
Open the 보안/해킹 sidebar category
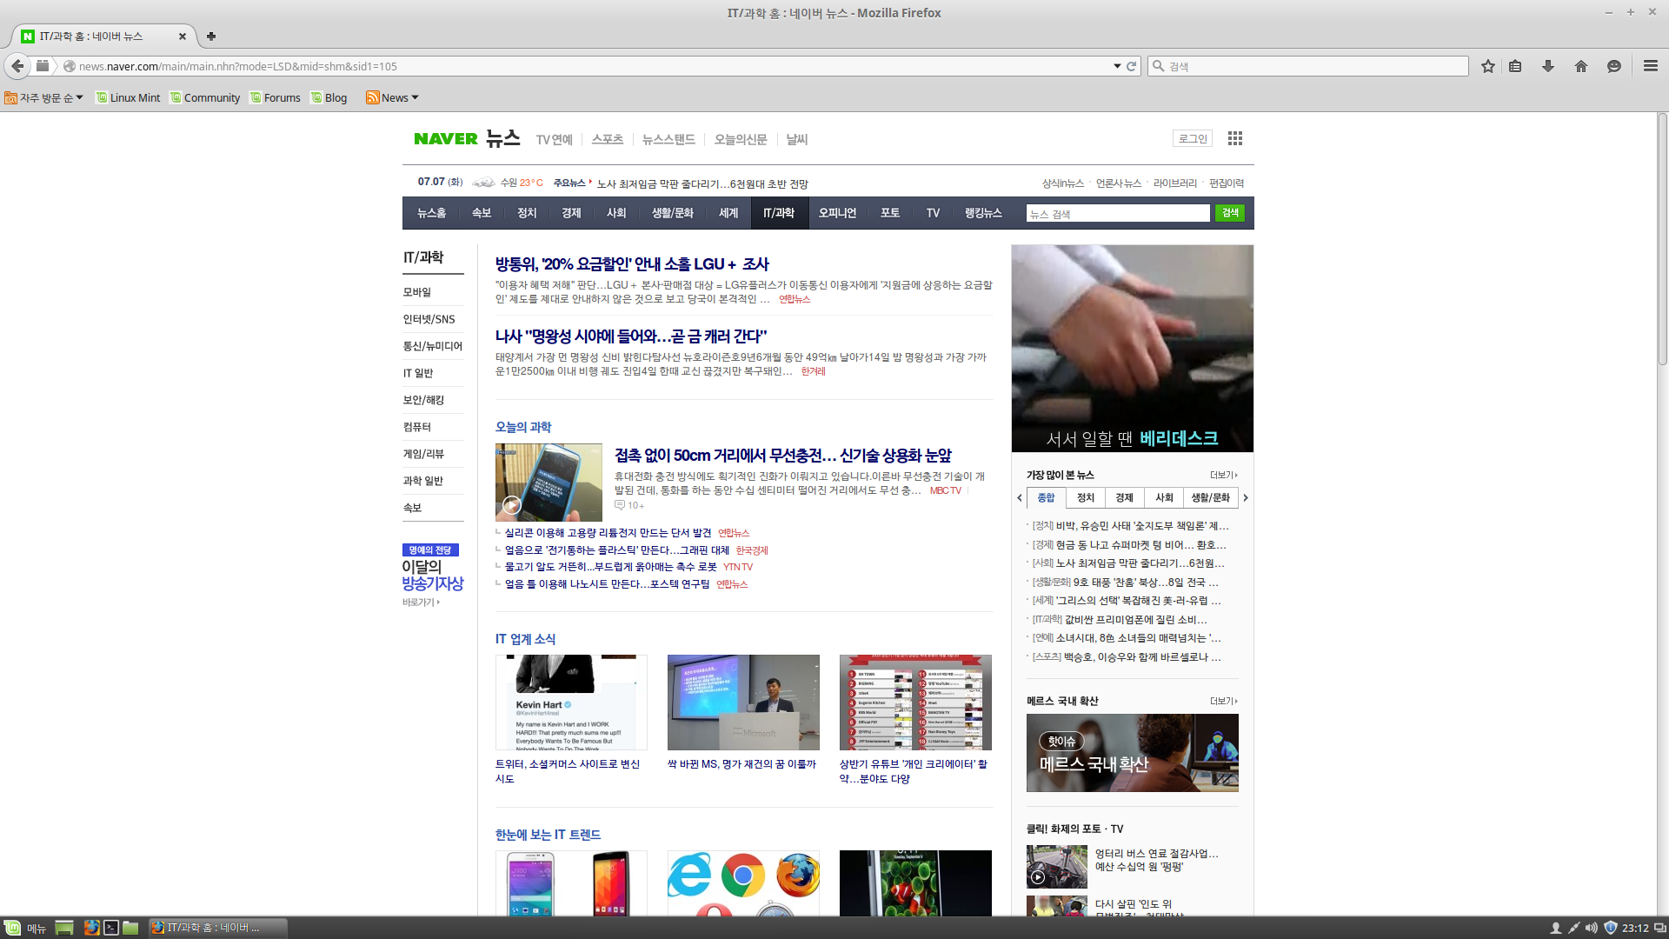(423, 401)
